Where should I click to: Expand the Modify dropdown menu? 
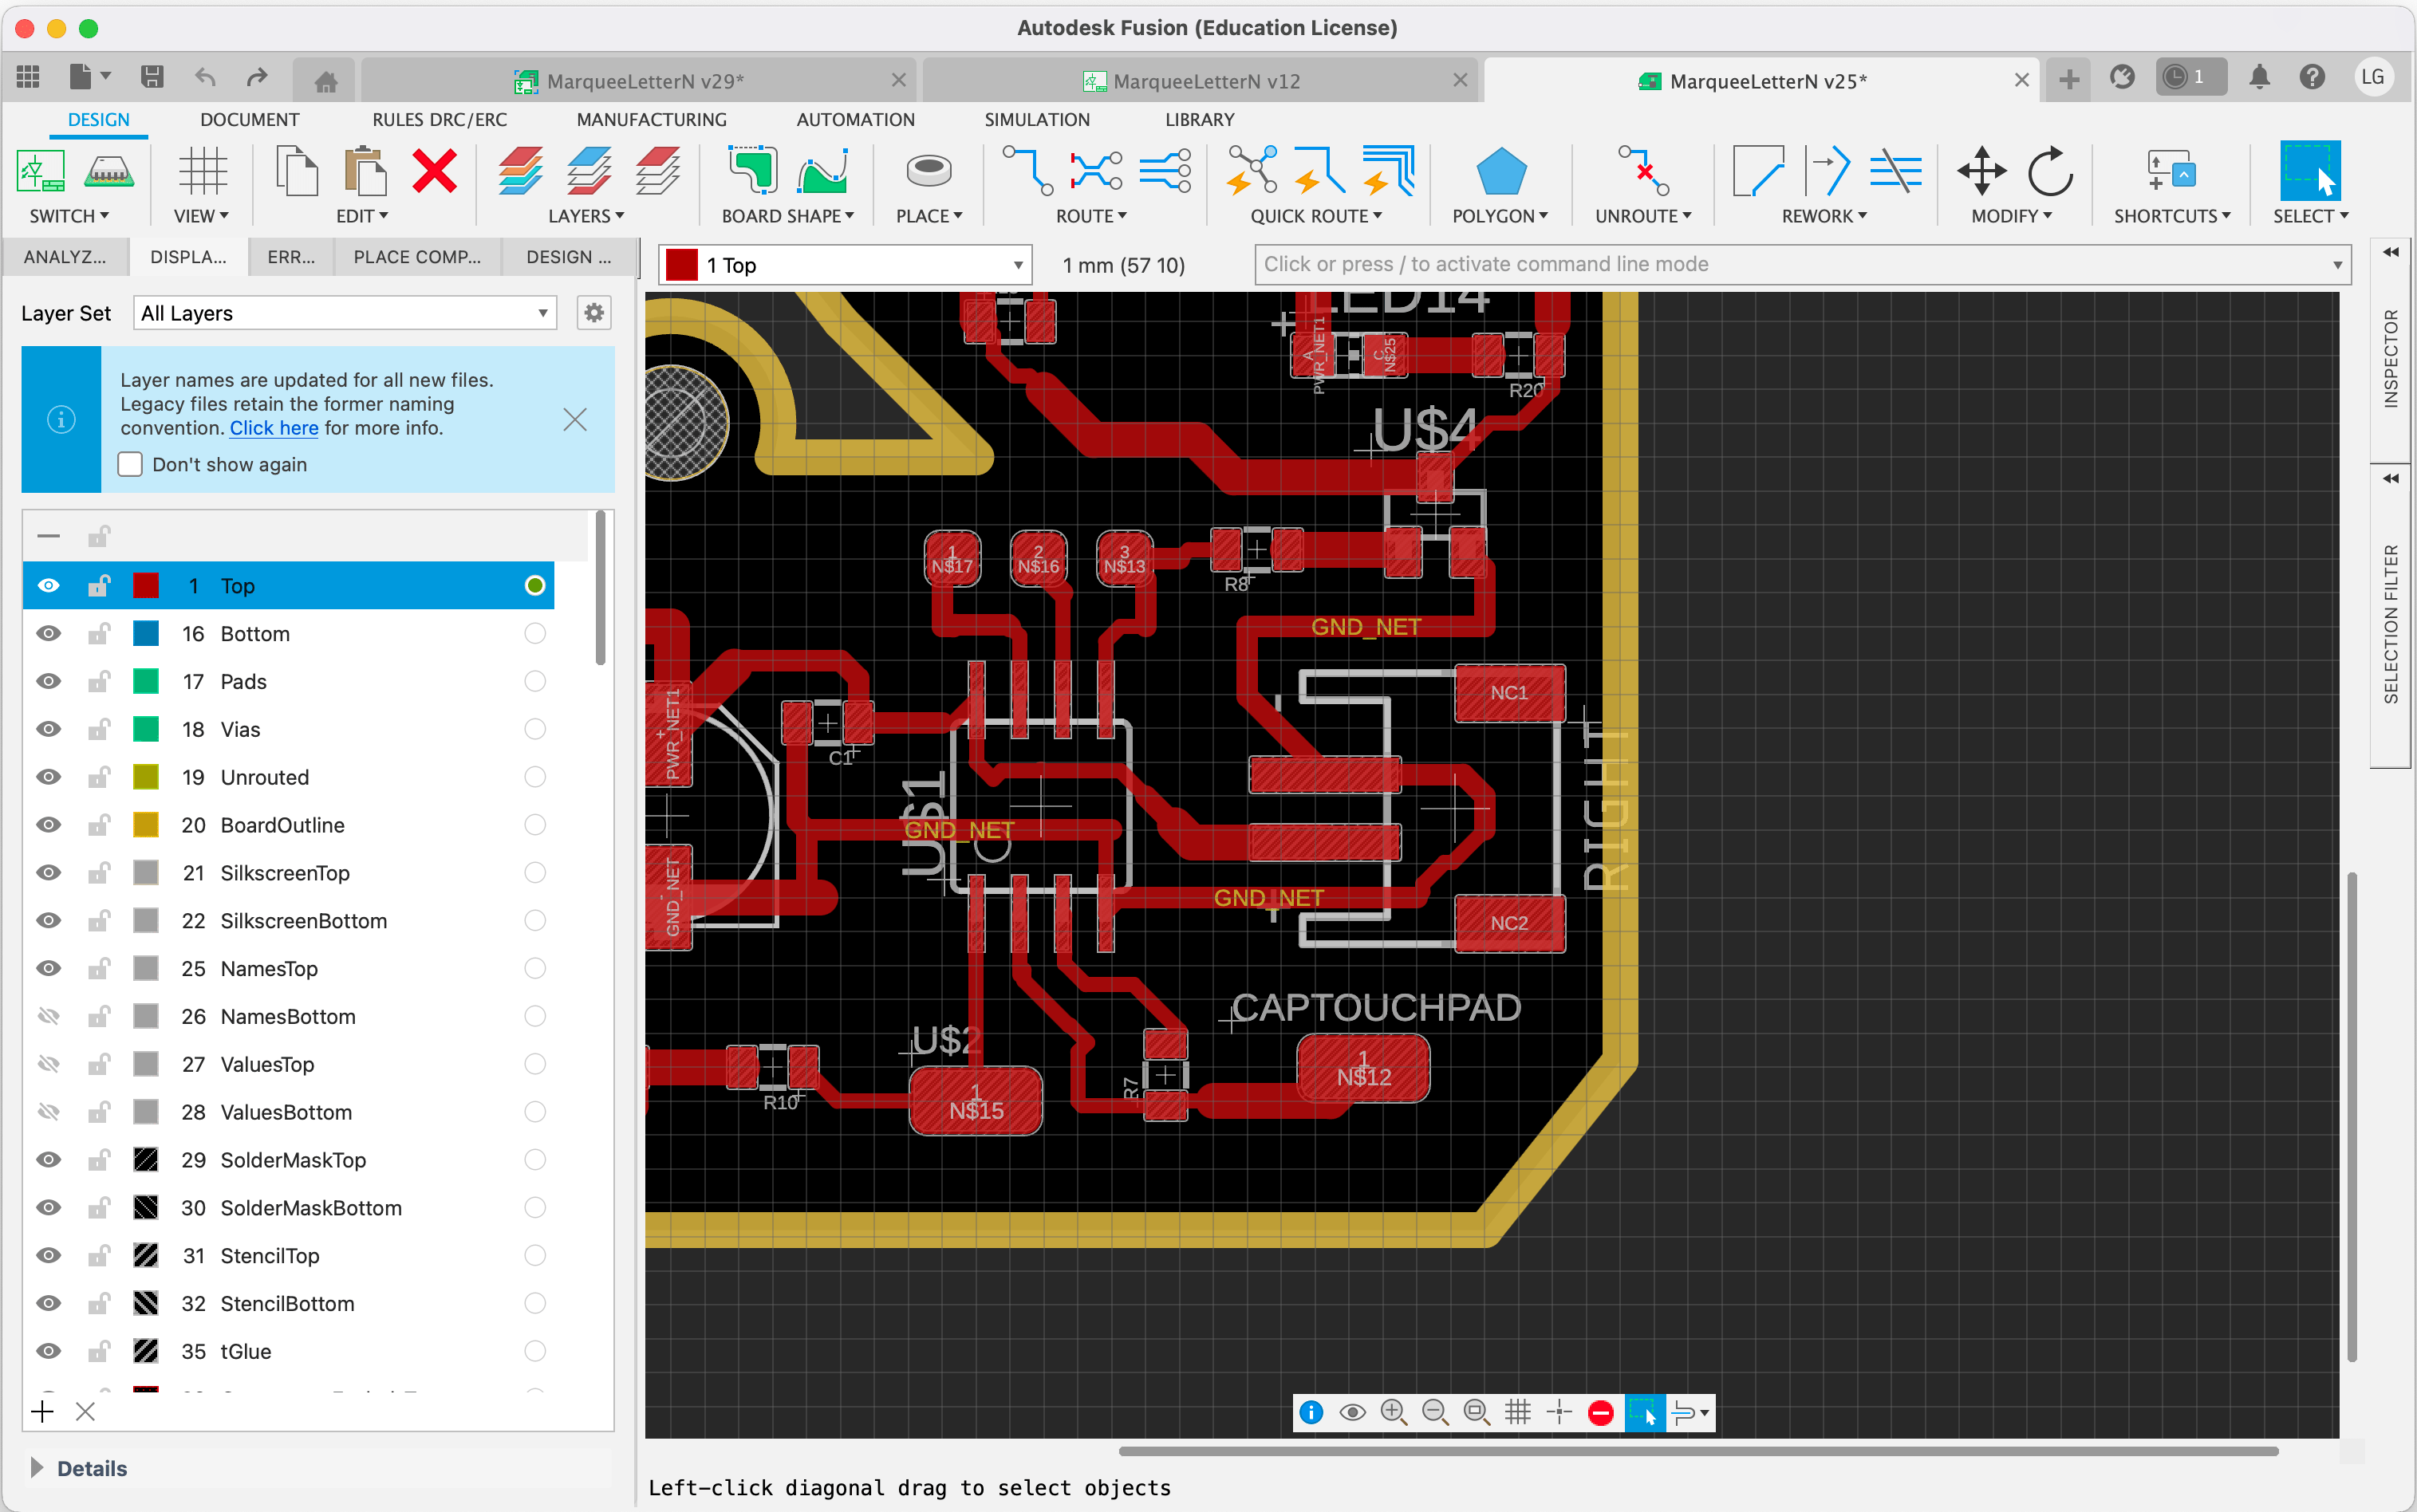[x=2011, y=215]
